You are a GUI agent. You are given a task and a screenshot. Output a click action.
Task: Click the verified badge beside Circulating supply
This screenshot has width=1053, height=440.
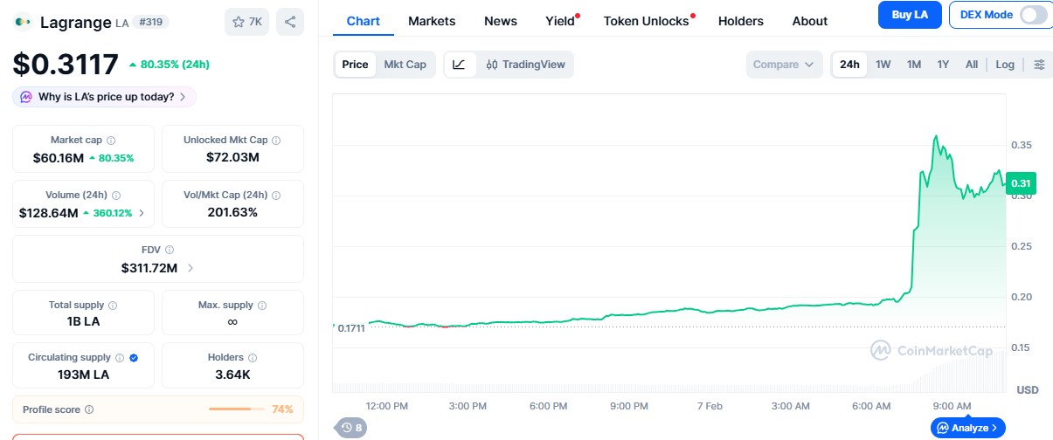pyautogui.click(x=134, y=357)
